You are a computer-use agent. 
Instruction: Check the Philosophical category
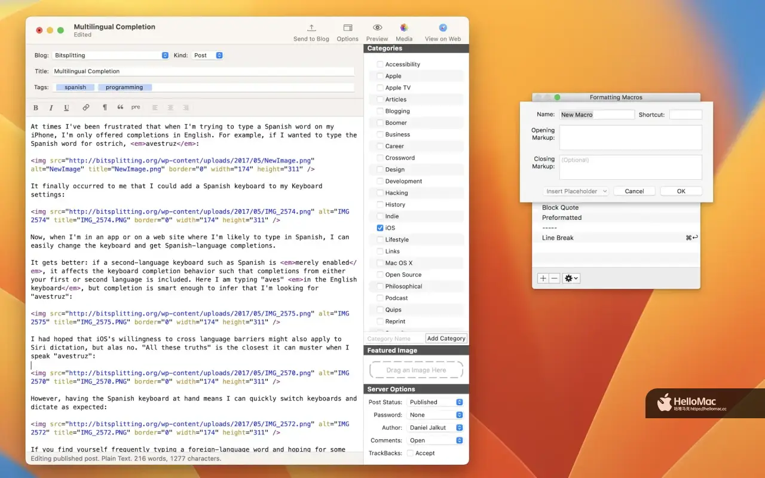coord(380,286)
